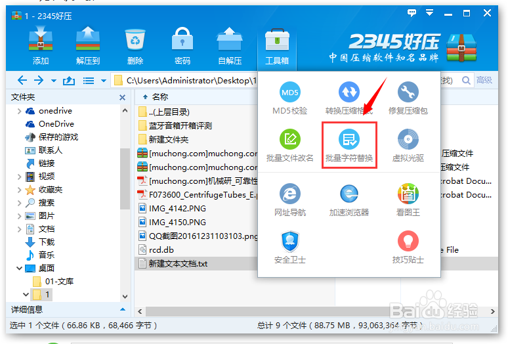Click folder tree scroll up arrow
Viewport: 508px width, 344px height.
pos(125,110)
